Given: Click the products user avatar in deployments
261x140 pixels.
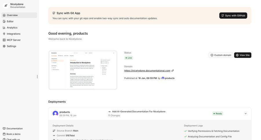Looking at the screenshot, I should [x=55, y=113].
